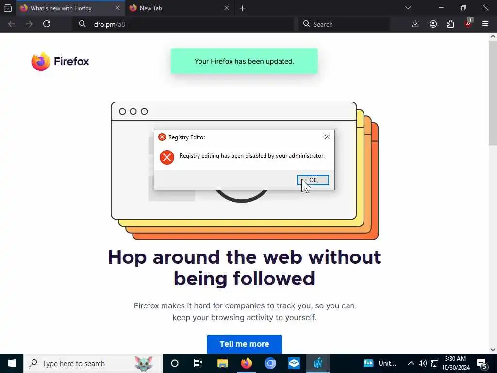Screen dimensions: 497x373
Task: Click the active highlighted taskbar app icon
Action: (x=317, y=363)
